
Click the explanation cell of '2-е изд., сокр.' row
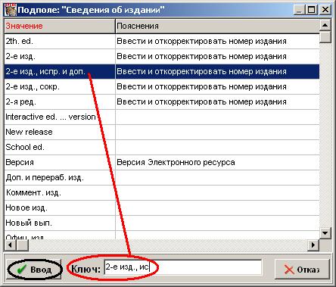(x=217, y=87)
